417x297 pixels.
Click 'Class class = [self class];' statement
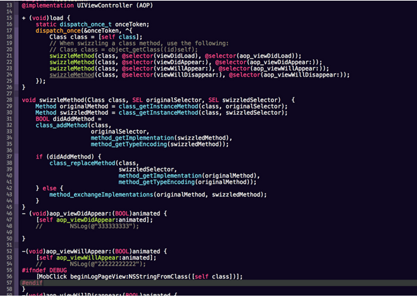pos(96,37)
